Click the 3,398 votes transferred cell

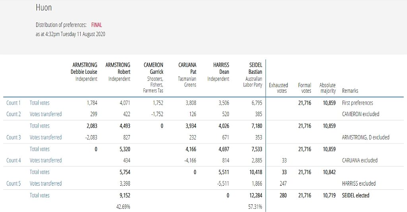[x=125, y=183]
